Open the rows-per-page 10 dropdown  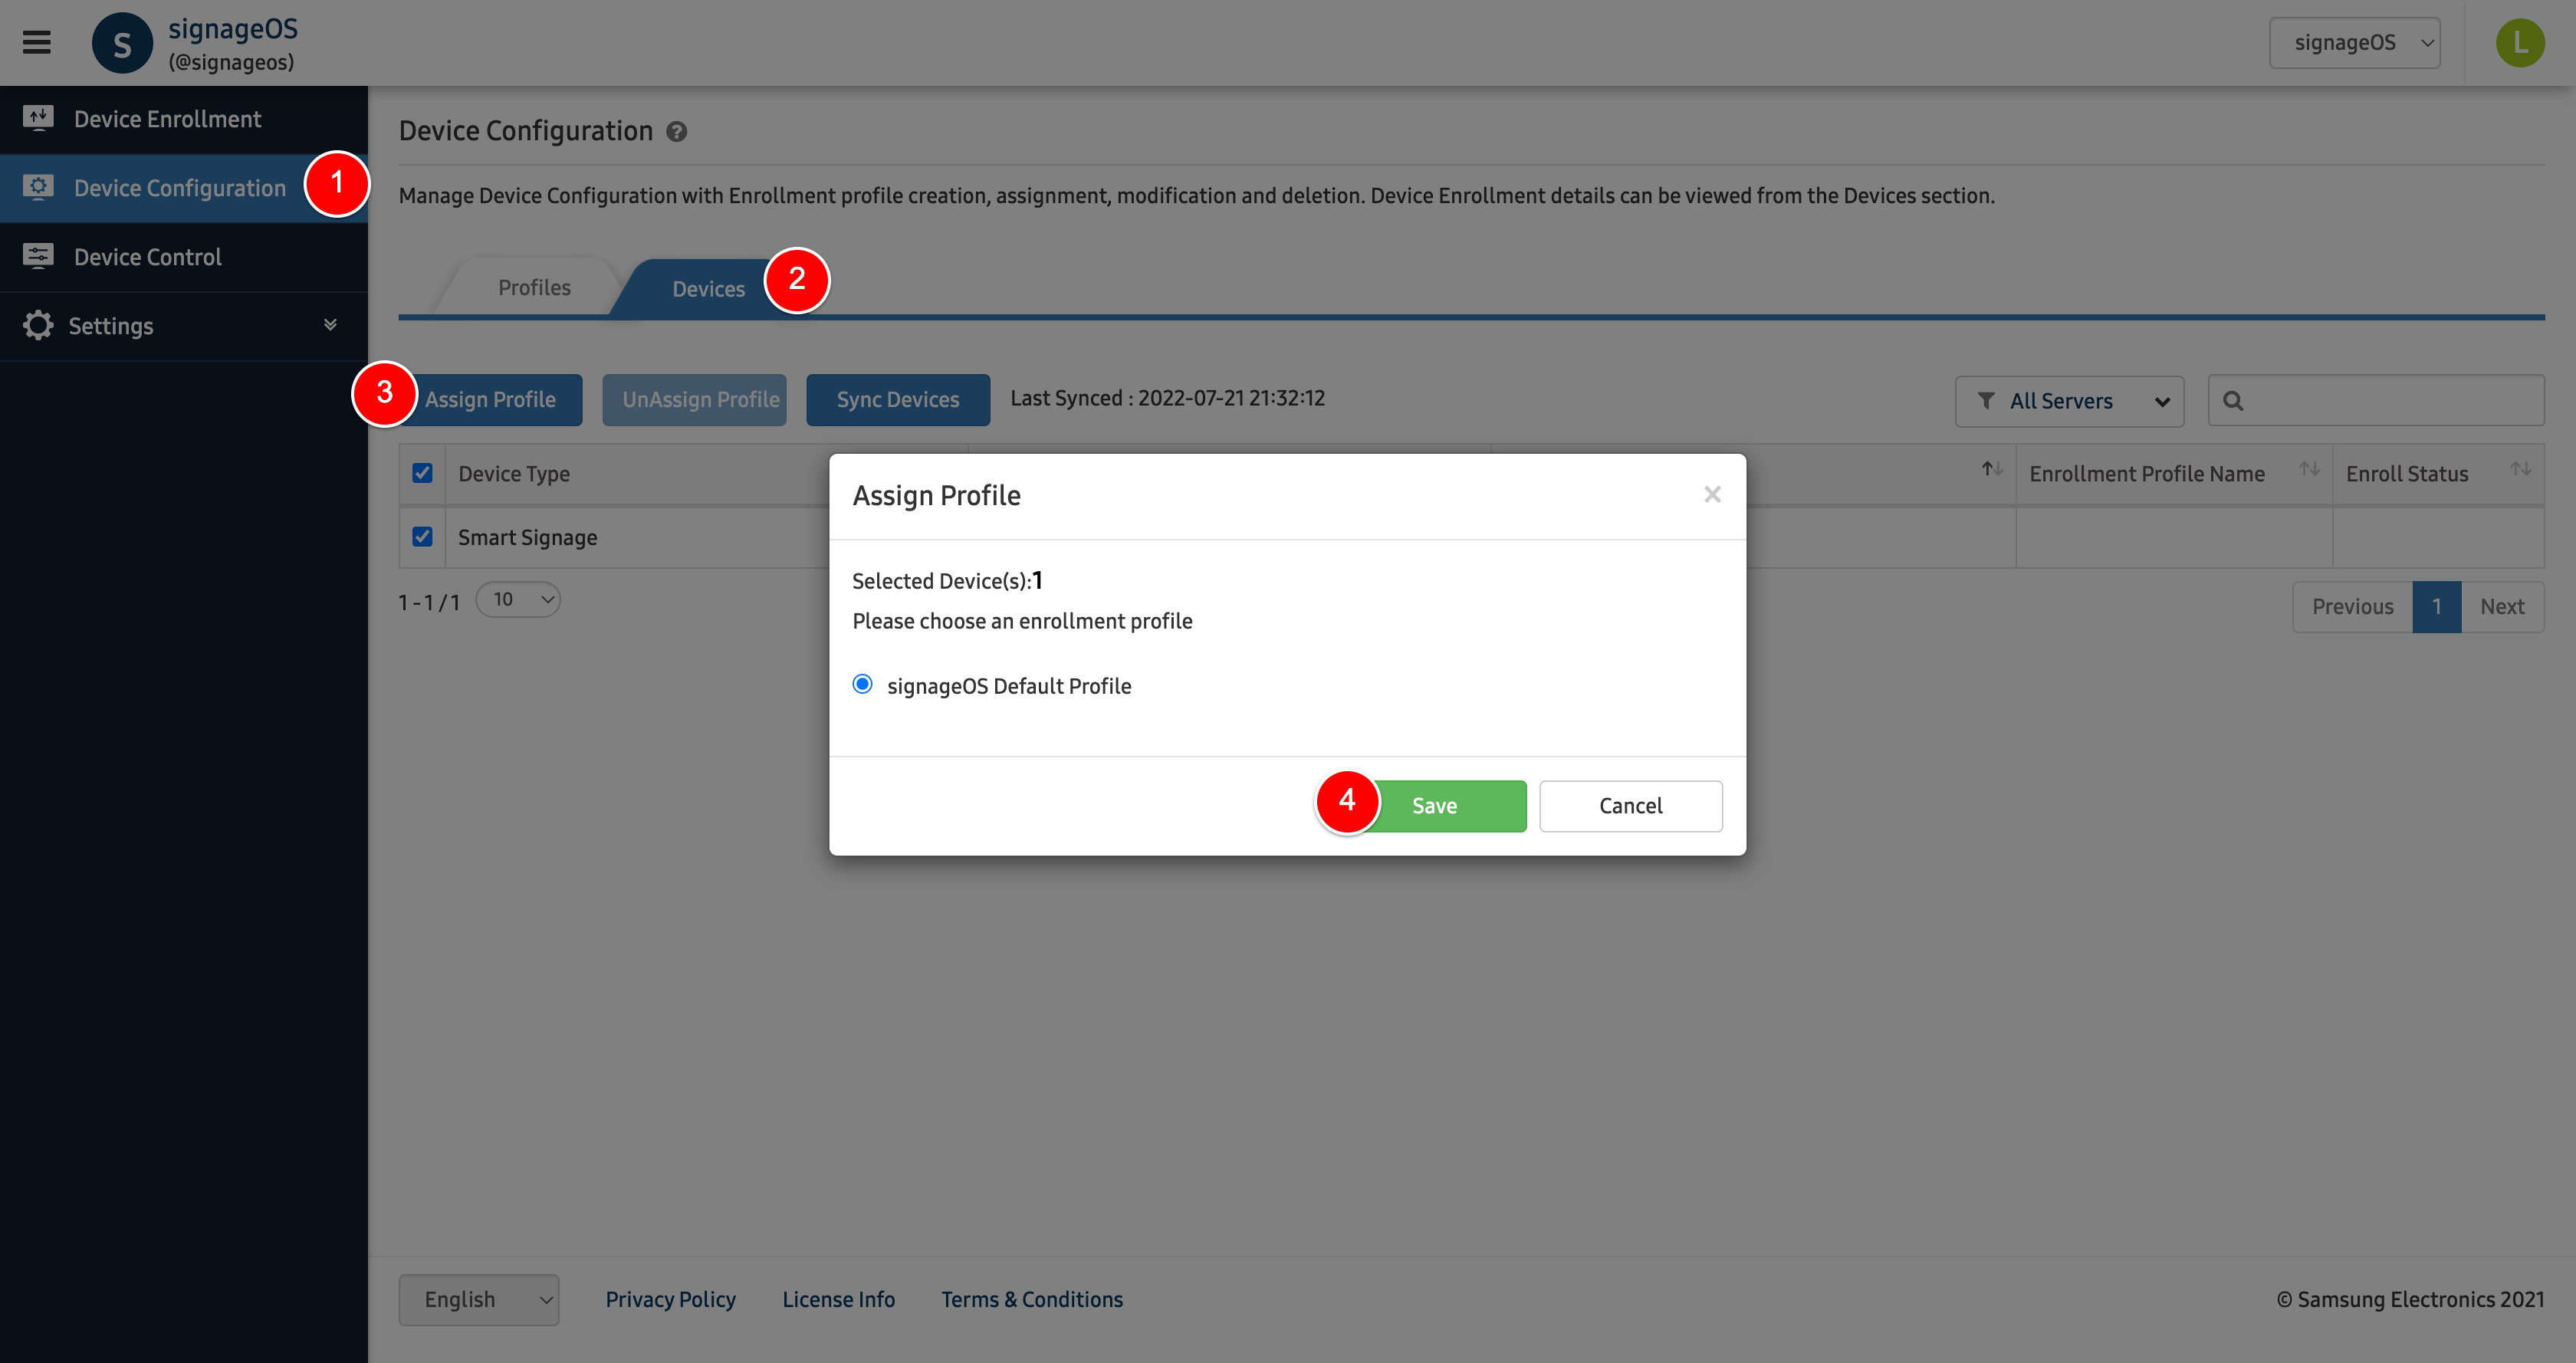click(519, 600)
